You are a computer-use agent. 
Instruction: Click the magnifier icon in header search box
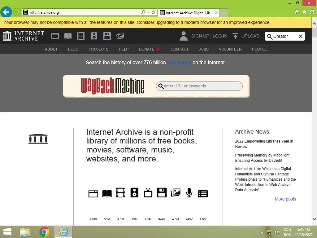click(270, 37)
